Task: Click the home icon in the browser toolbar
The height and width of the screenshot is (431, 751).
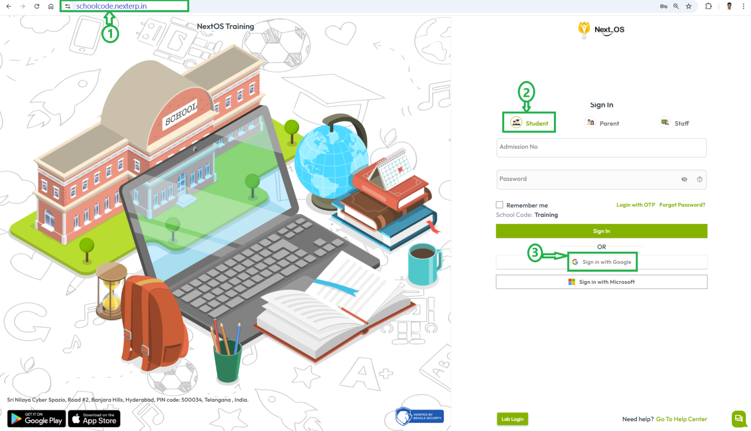Action: 51,6
